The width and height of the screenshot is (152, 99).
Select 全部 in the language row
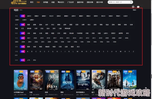(x=23, y=47)
